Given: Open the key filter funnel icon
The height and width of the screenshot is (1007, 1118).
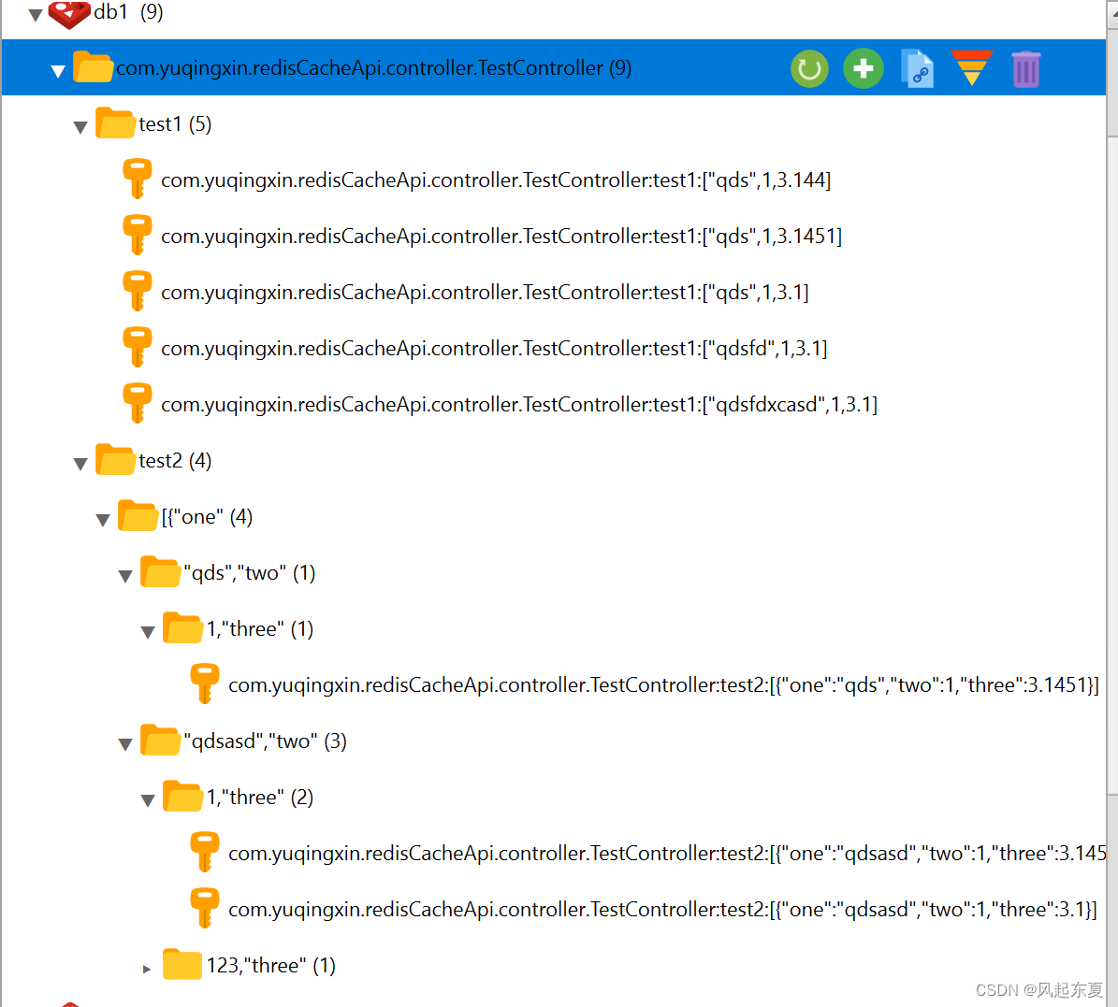Looking at the screenshot, I should (x=971, y=67).
